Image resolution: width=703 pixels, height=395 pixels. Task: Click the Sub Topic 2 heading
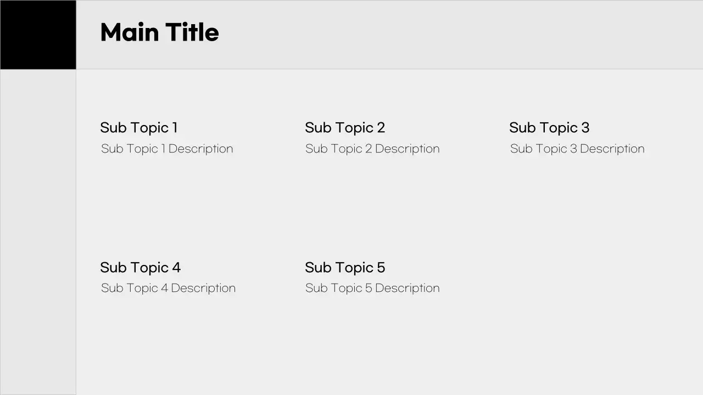click(345, 128)
